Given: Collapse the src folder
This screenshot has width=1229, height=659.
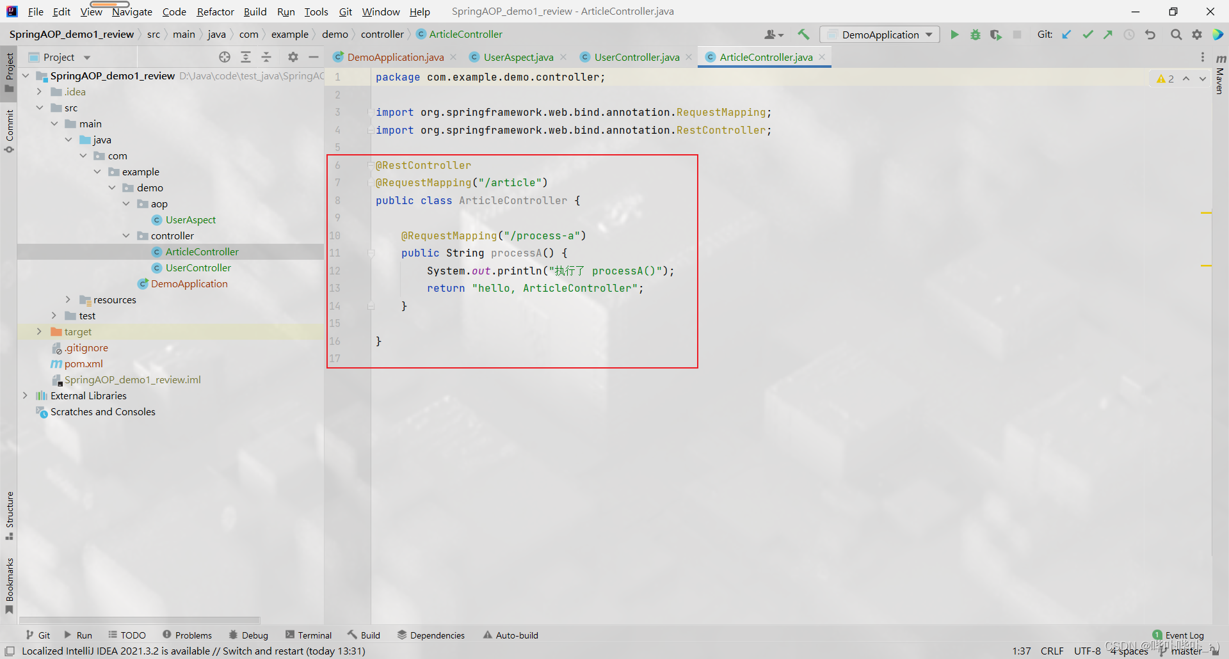Looking at the screenshot, I should pos(40,107).
